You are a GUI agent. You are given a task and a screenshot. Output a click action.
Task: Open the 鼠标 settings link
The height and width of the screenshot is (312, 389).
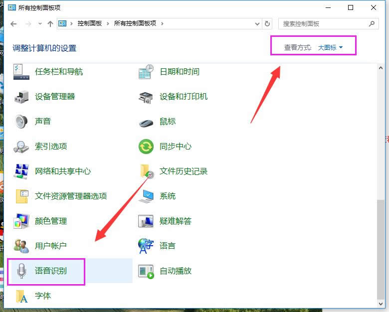(168, 122)
